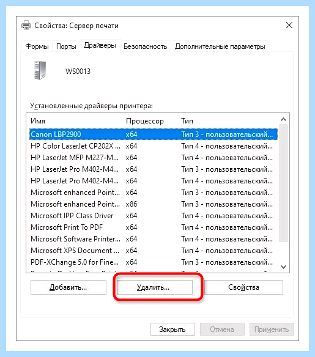Open Дополнительные параметры tab
This screenshot has width=315, height=357.
[x=220, y=46]
